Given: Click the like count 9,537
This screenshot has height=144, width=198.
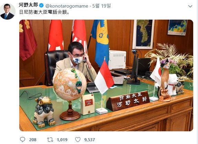Looking at the screenshot, I should point(90,140).
